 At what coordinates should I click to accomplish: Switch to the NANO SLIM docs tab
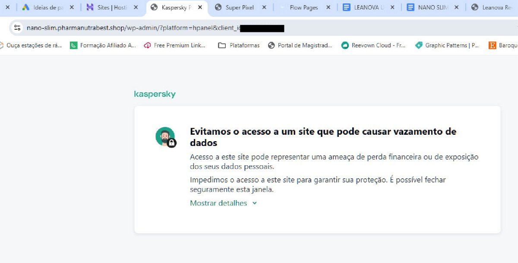[x=433, y=7]
